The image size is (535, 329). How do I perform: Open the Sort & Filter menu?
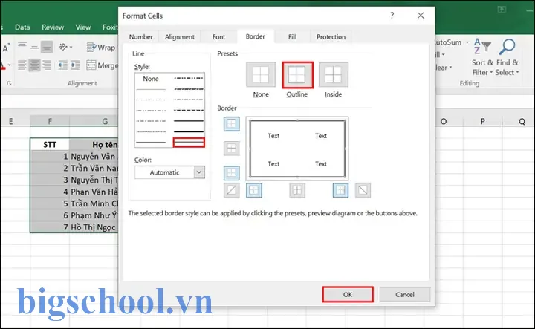[x=482, y=57]
